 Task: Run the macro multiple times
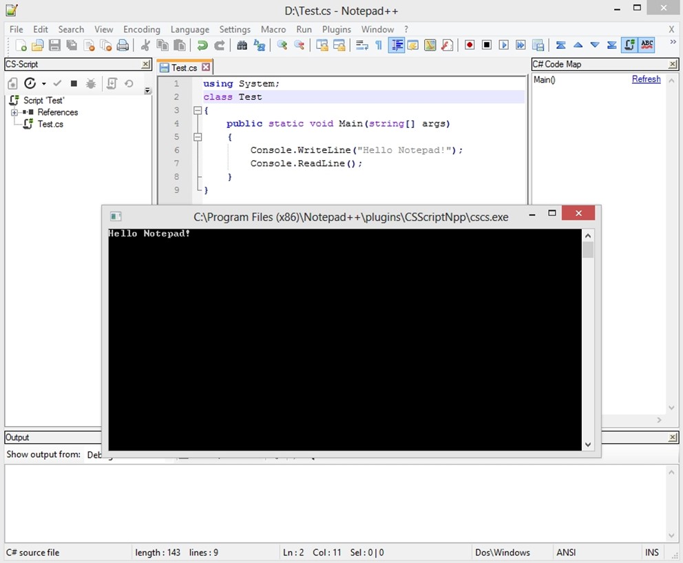point(521,45)
